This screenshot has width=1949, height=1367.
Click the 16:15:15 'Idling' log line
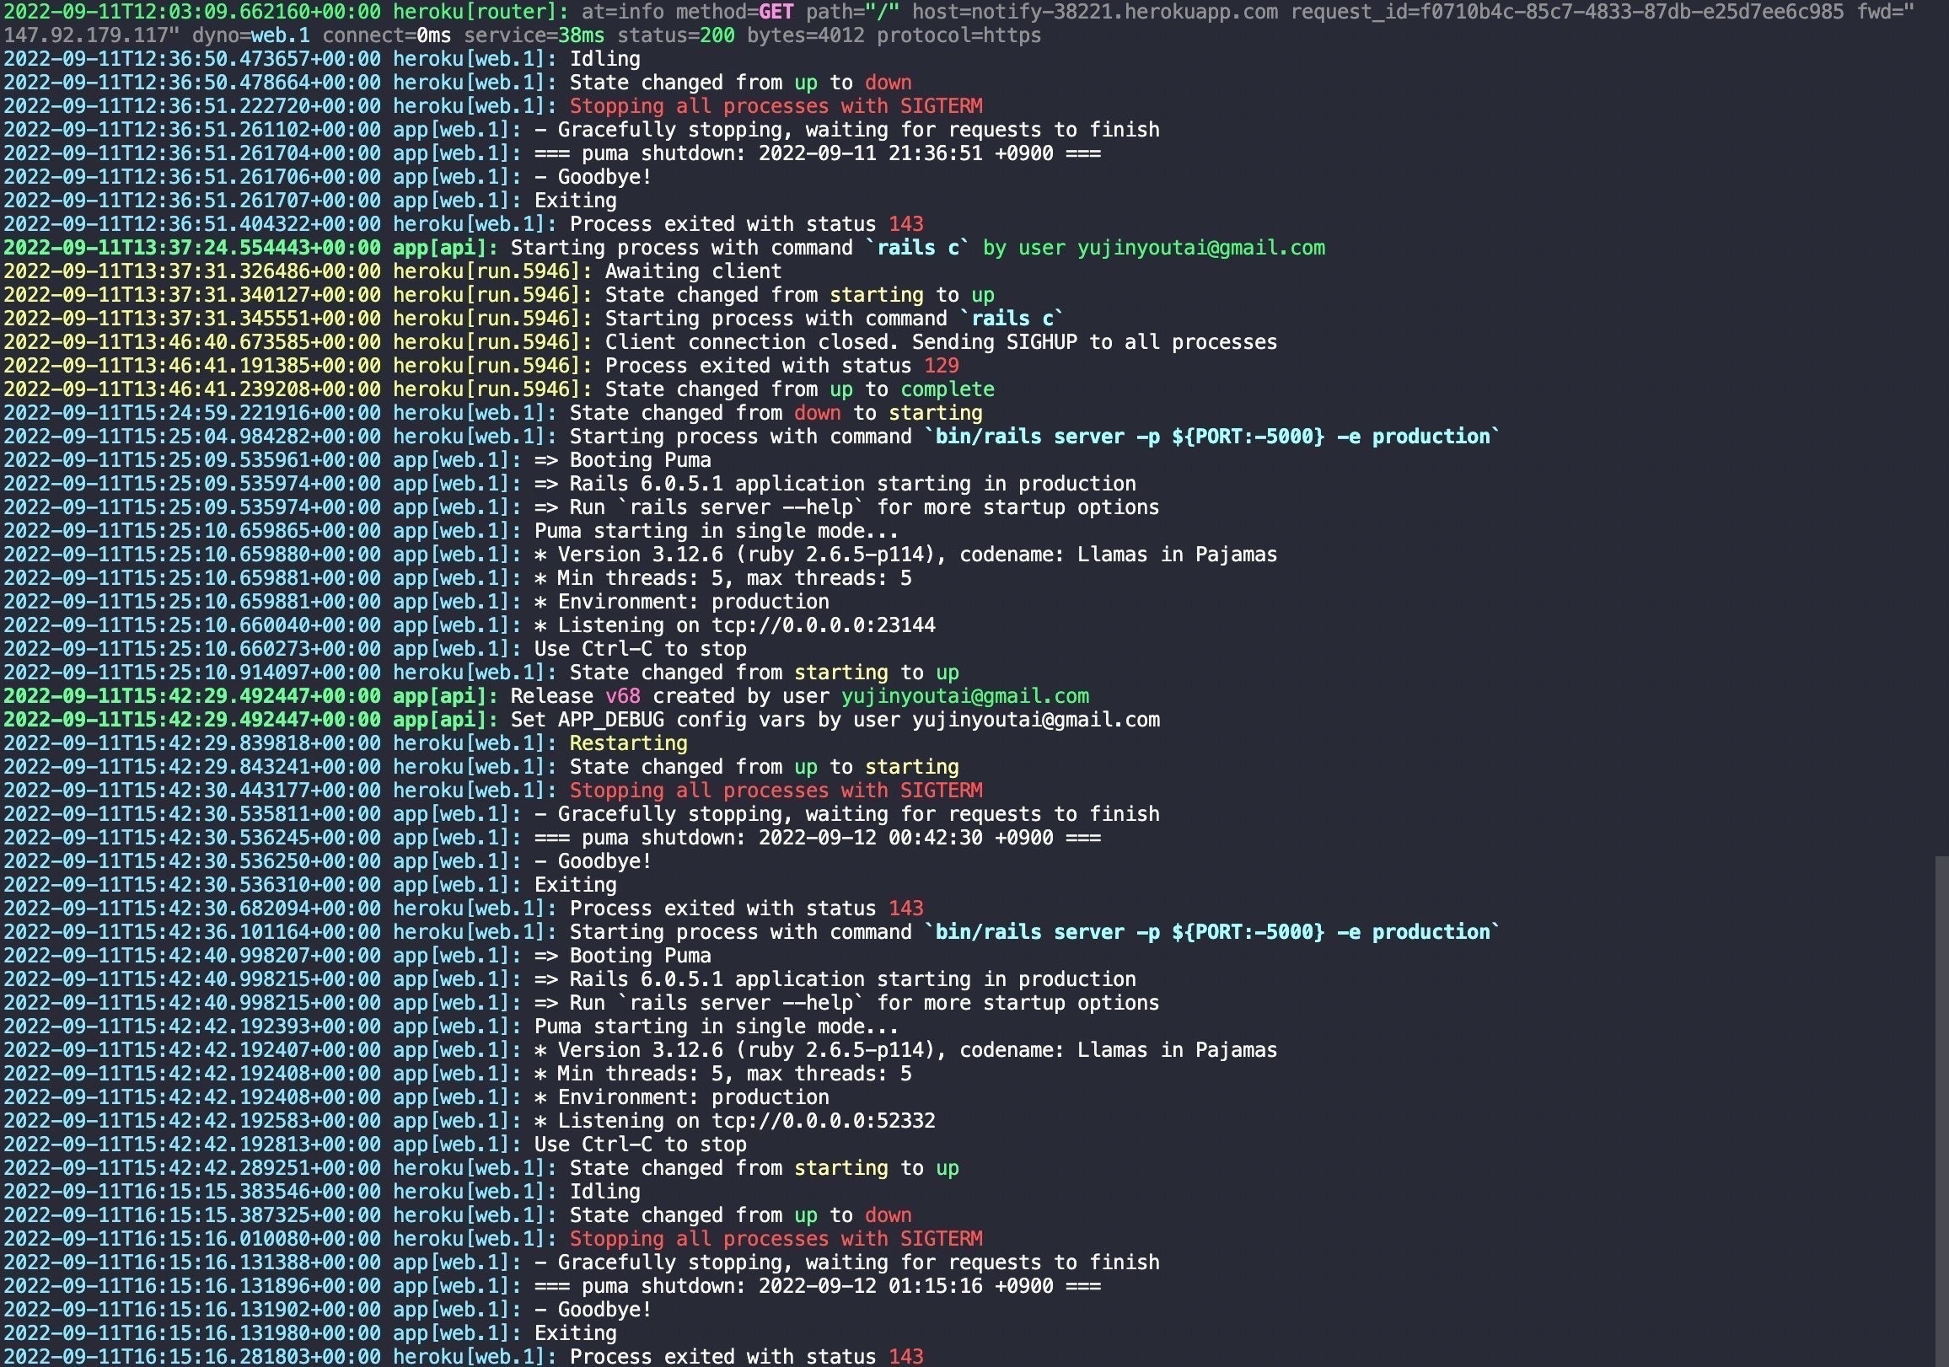322,1193
